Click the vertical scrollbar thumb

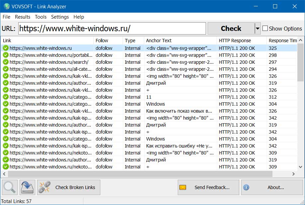(301, 62)
